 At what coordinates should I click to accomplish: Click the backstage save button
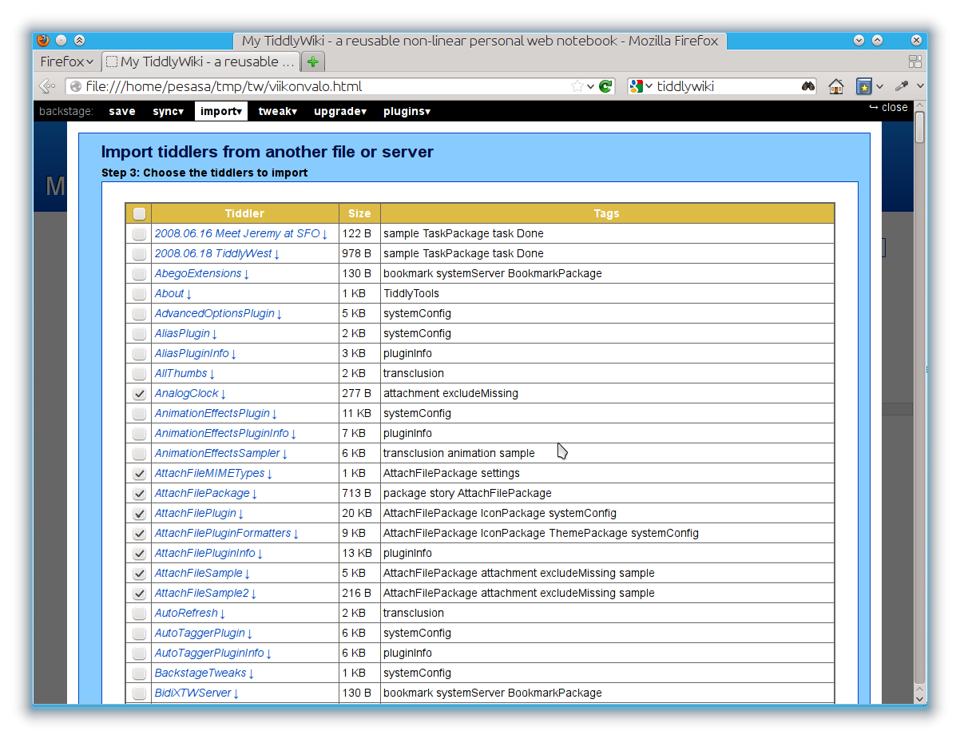click(x=122, y=111)
